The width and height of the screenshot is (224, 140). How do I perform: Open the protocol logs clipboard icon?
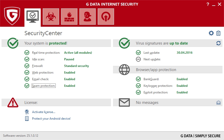point(218,33)
